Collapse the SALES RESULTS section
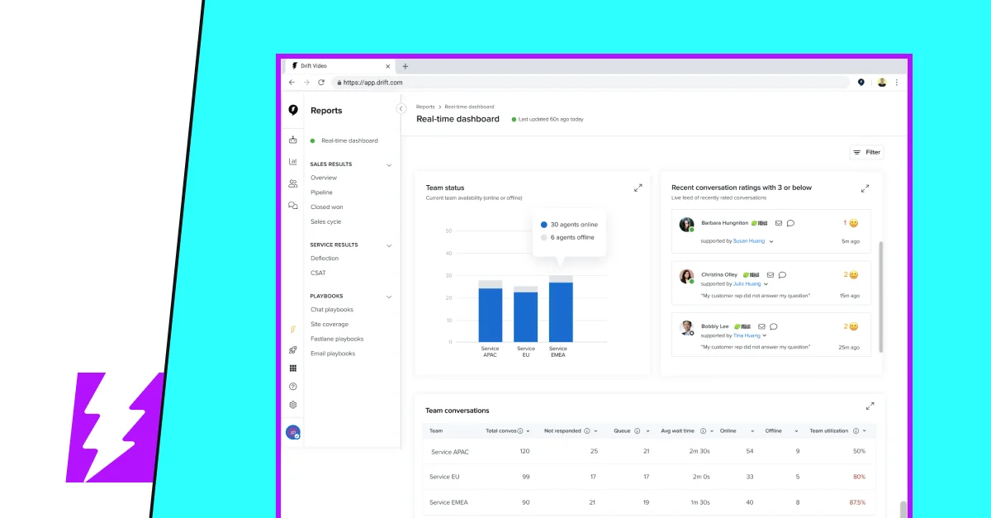Image resolution: width=991 pixels, height=518 pixels. click(x=388, y=164)
